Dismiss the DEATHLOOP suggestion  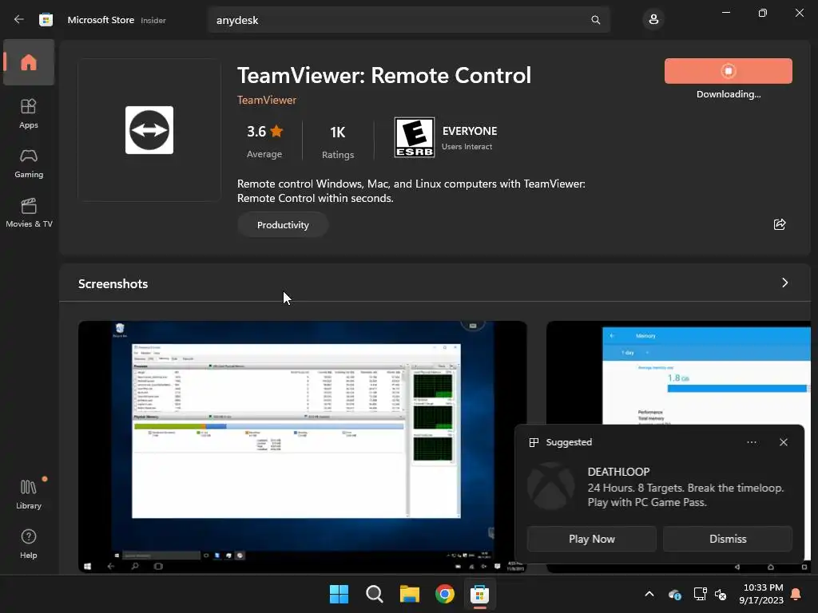(728, 539)
